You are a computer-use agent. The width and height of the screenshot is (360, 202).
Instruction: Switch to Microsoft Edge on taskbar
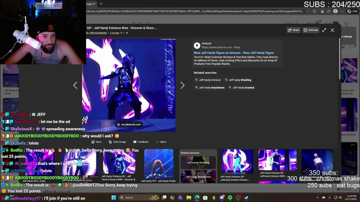coord(197,198)
